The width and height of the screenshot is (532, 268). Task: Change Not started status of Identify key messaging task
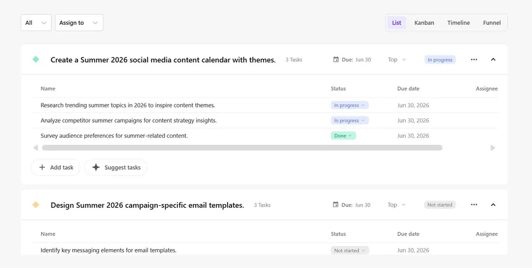[x=350, y=250]
